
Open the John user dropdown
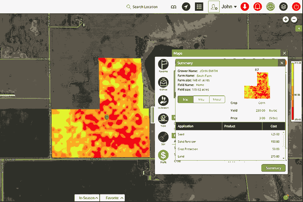[229, 7]
